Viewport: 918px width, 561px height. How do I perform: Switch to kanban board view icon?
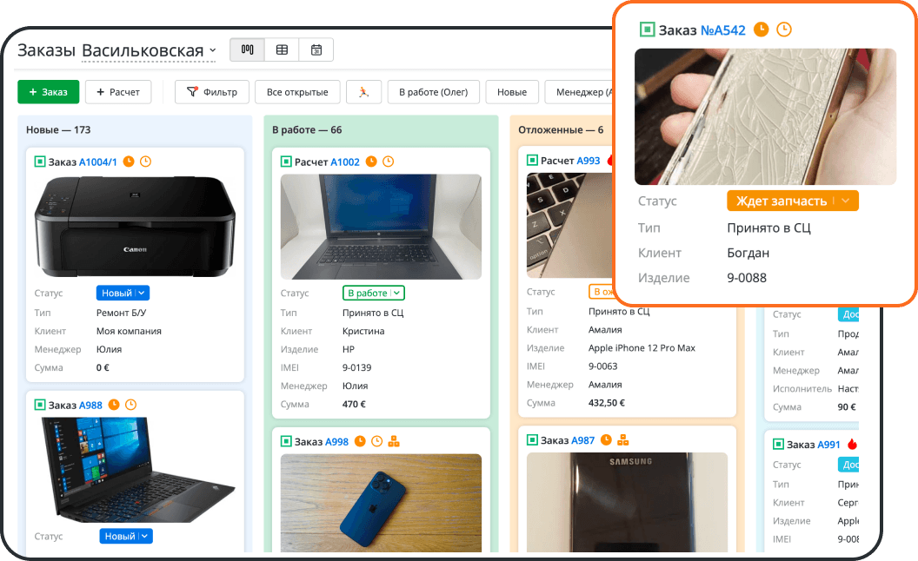247,49
